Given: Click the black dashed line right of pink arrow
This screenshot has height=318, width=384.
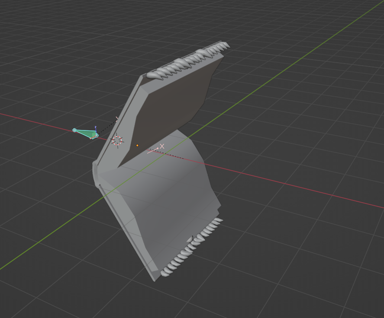Looking at the screenshot, I should (173, 155).
